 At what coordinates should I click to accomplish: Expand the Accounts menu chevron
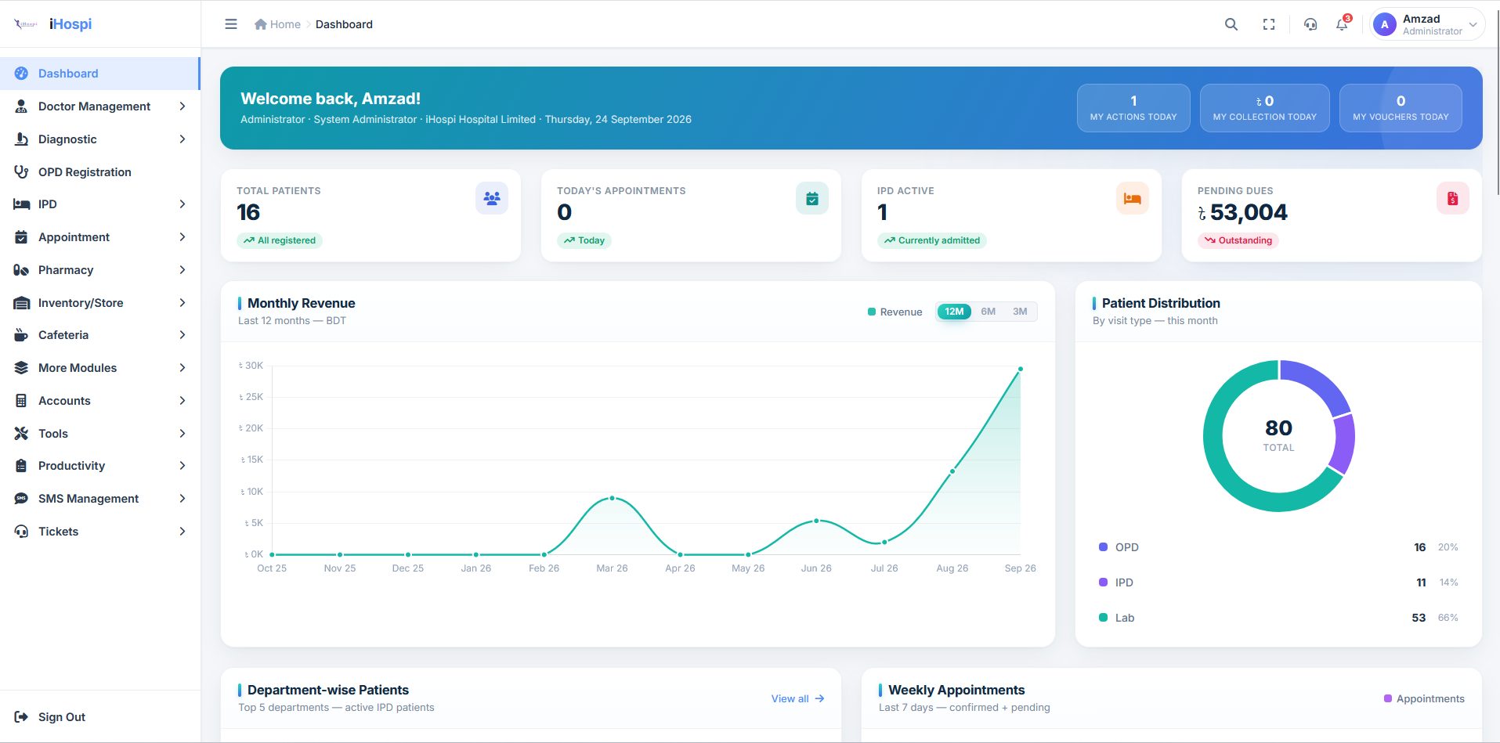tap(183, 401)
